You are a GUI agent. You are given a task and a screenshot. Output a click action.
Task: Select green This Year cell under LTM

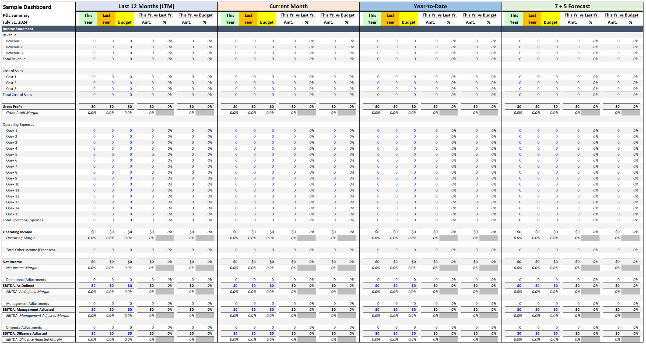88,19
